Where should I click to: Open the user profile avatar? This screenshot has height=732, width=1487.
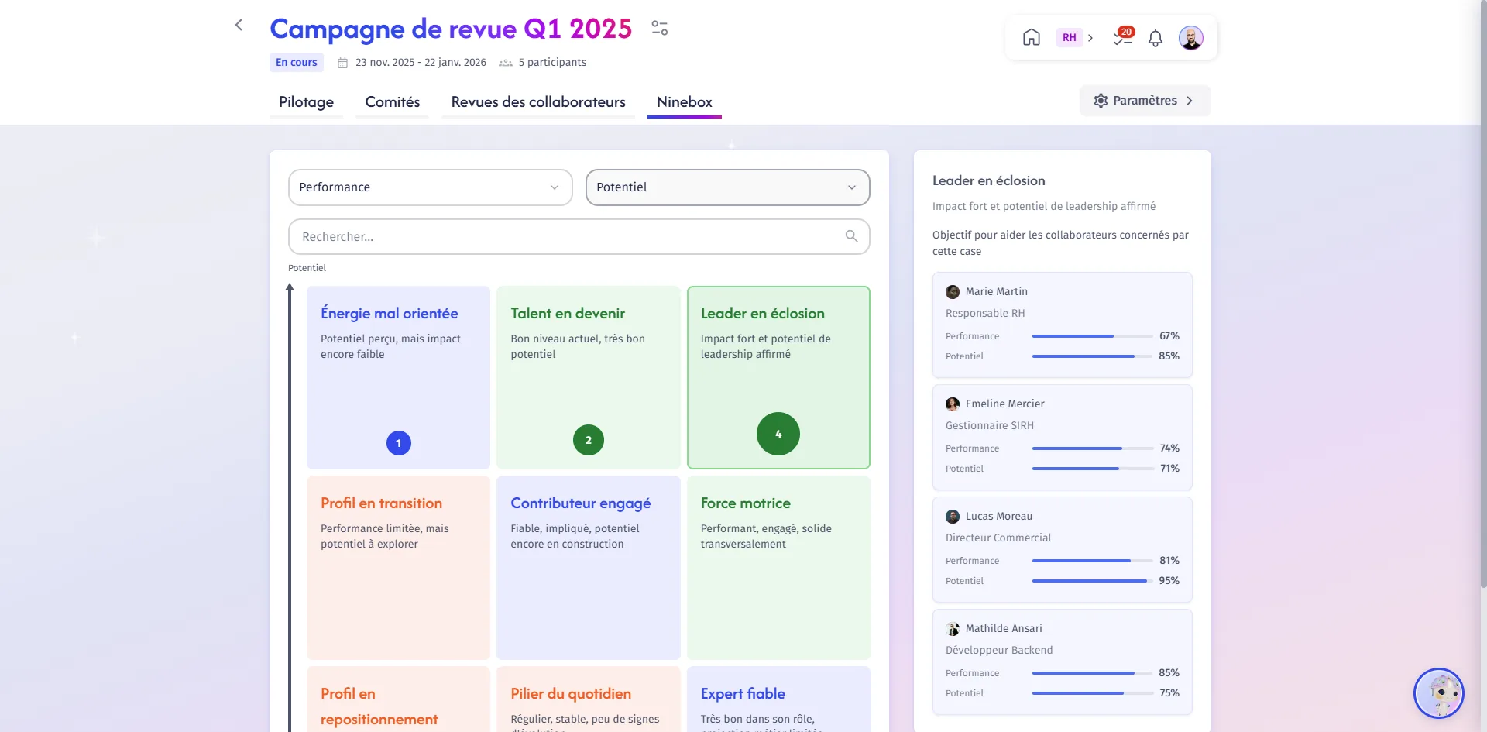tap(1191, 37)
